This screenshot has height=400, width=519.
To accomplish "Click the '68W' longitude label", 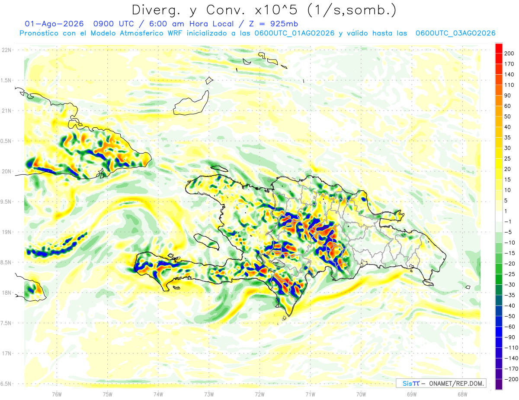I will click(462, 394).
